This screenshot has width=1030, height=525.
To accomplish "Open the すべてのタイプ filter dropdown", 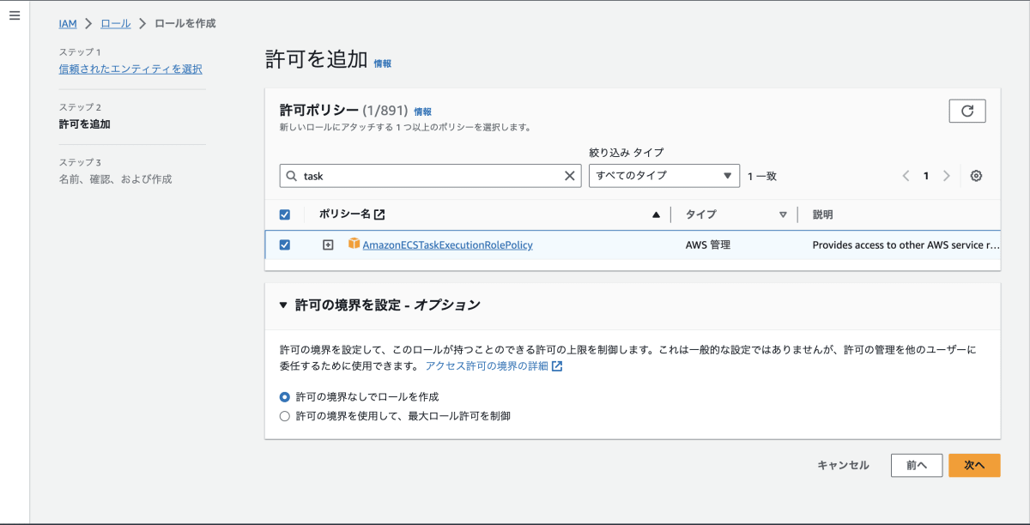I will (x=663, y=175).
